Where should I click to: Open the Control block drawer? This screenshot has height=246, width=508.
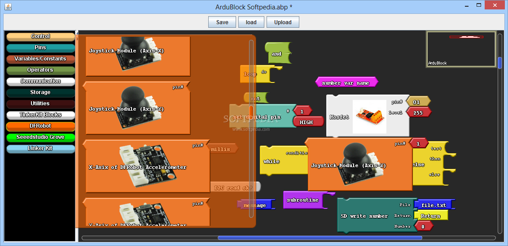tap(40, 37)
